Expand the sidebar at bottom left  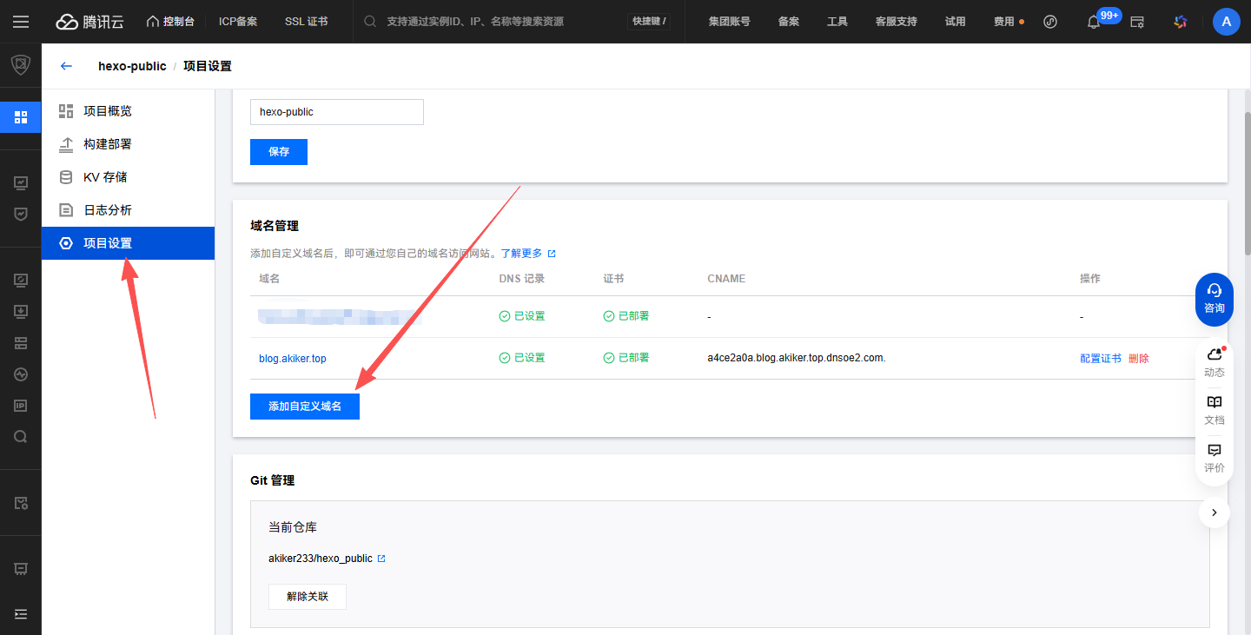click(21, 614)
